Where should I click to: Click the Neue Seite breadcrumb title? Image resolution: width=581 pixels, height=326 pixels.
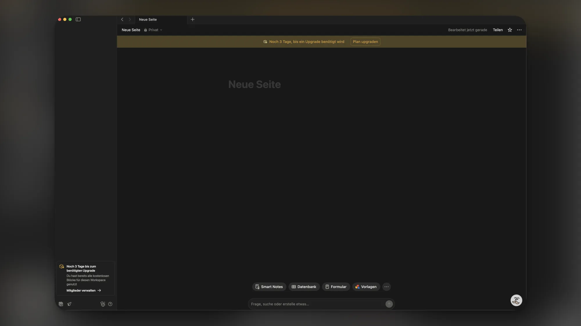pyautogui.click(x=131, y=30)
